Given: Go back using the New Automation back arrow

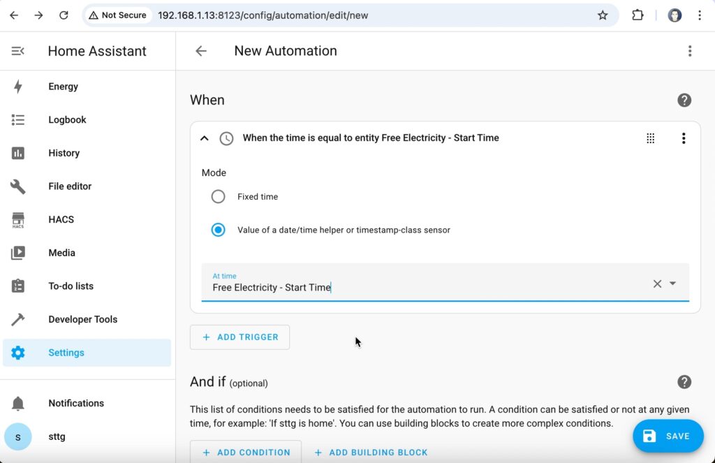Looking at the screenshot, I should point(201,51).
